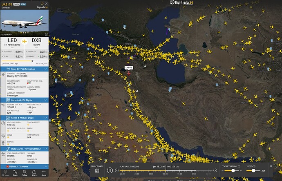Click the red UAE176 aircraft on map
Viewport: 282px width, 181px height.
point(129,74)
